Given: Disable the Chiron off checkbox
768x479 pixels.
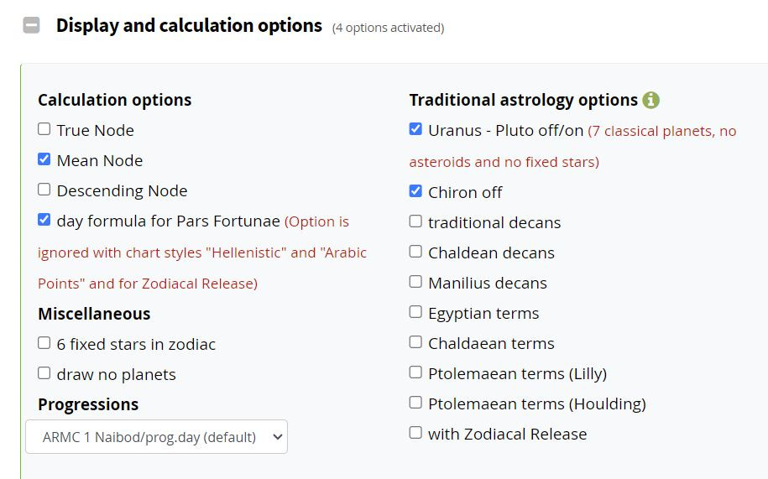Looking at the screenshot, I should coord(415,191).
